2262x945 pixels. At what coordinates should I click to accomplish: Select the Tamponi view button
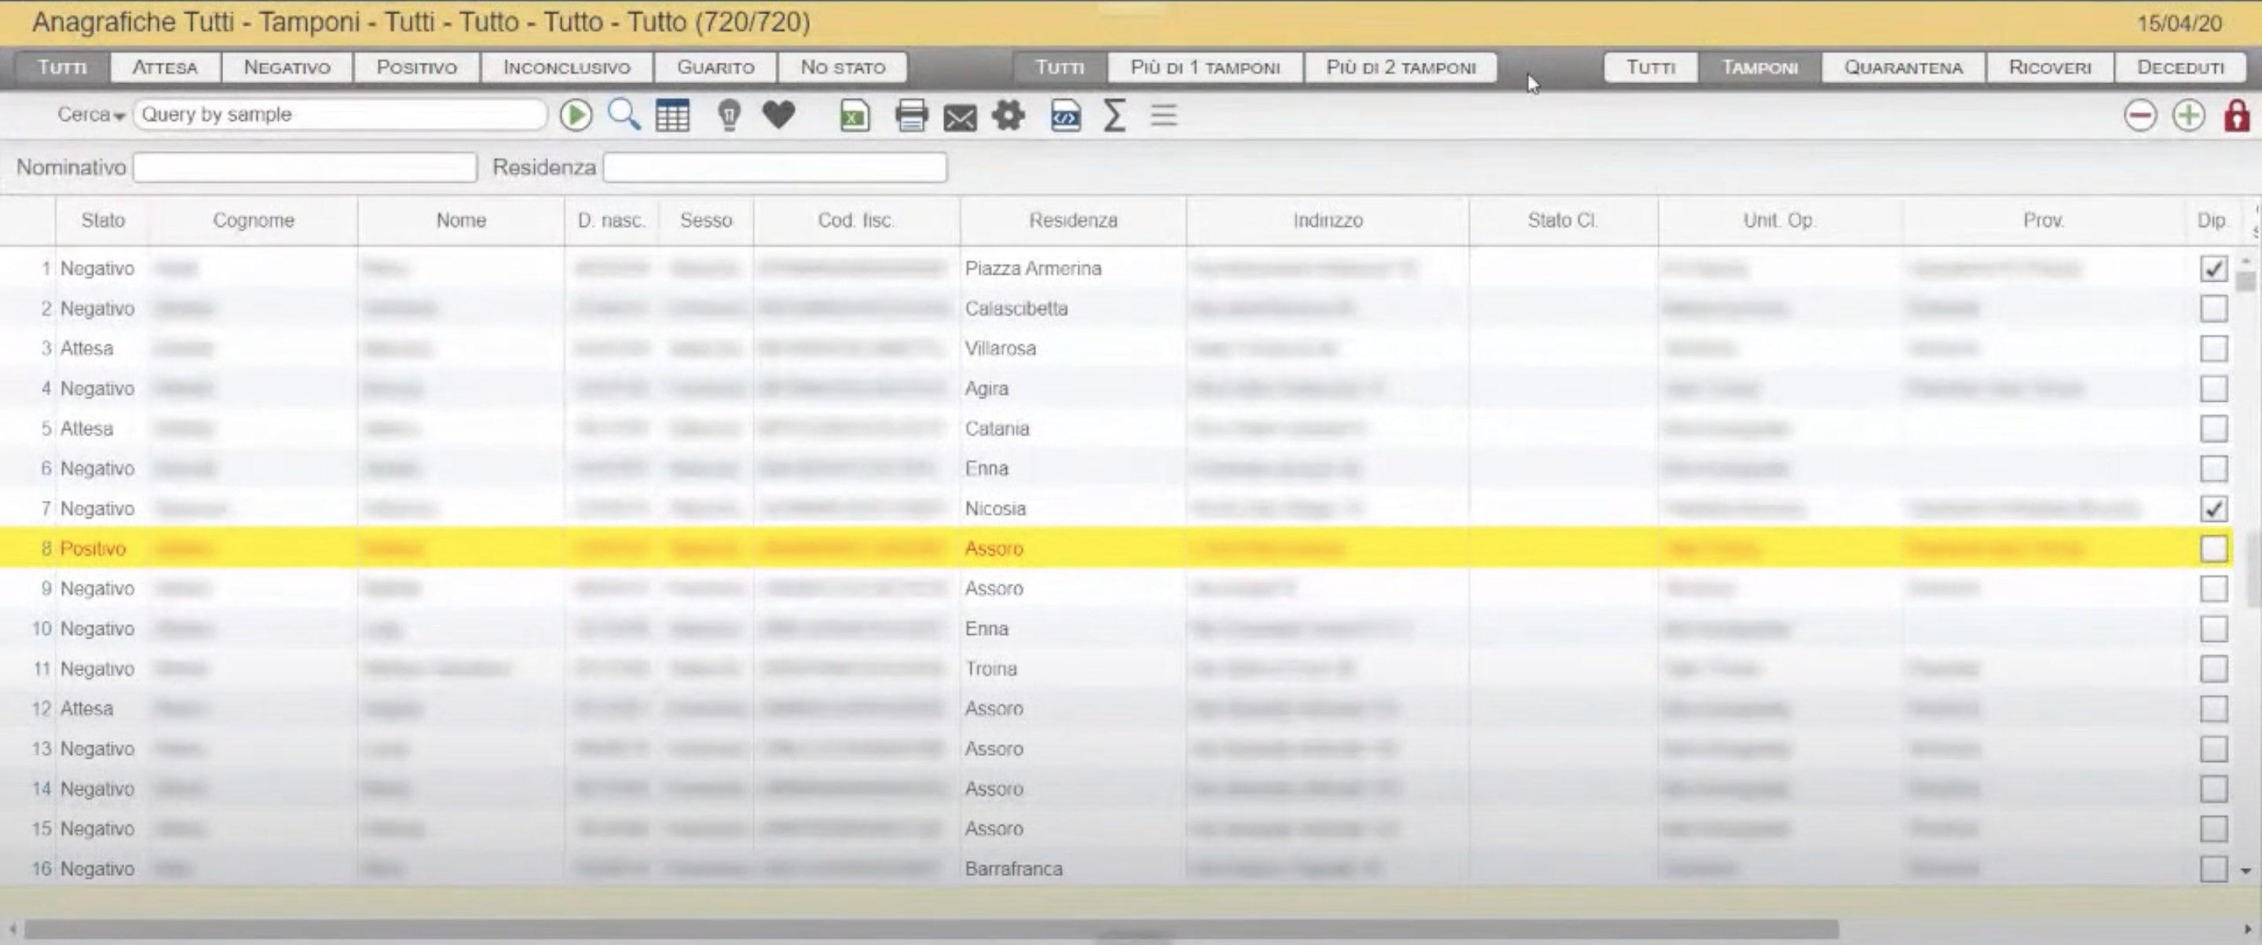pyautogui.click(x=1759, y=67)
